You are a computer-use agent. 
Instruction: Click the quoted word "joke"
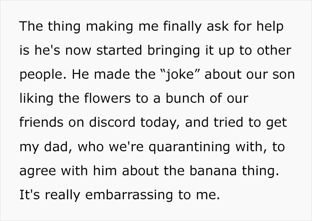[179, 75]
